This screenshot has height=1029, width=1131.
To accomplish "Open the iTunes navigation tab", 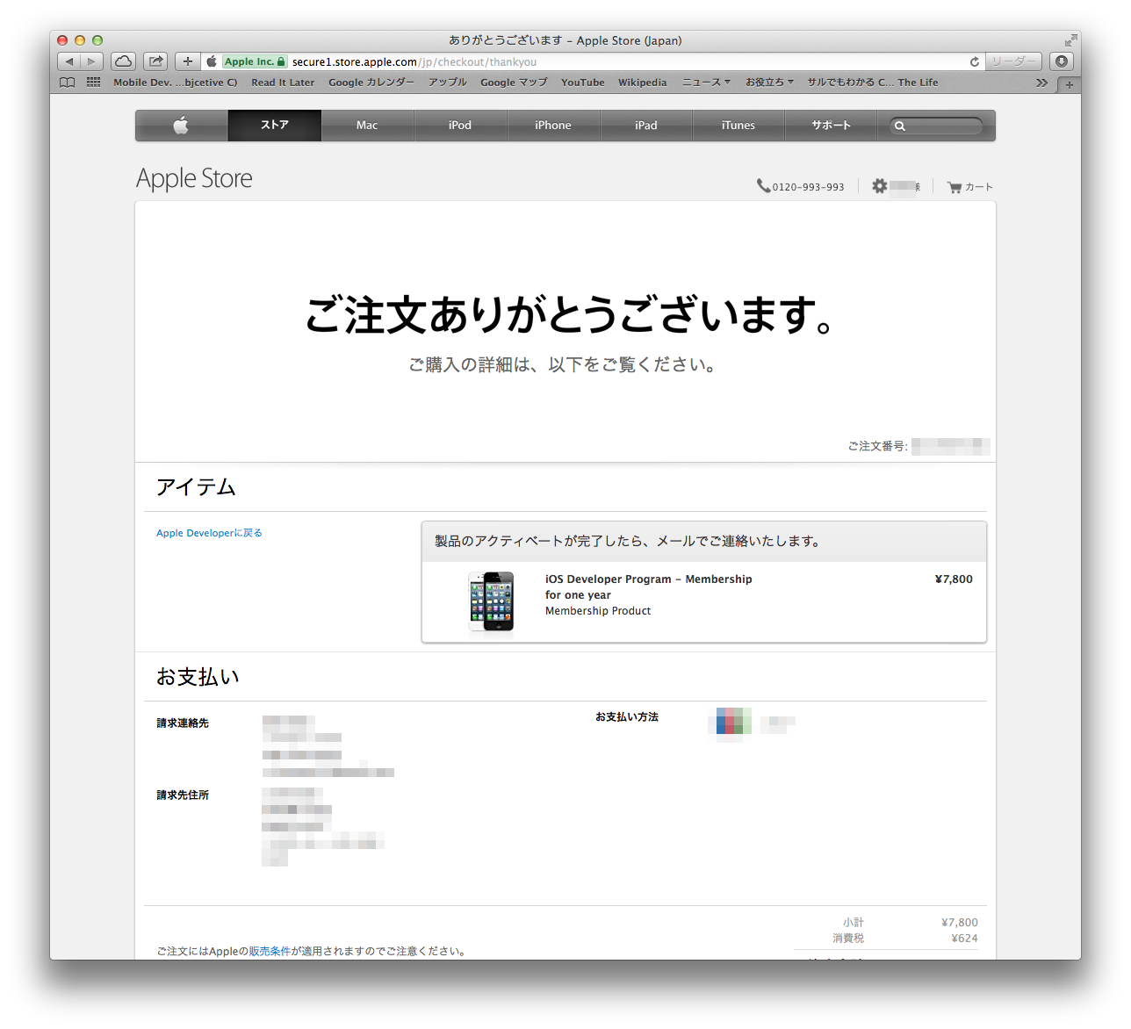I will (x=738, y=126).
